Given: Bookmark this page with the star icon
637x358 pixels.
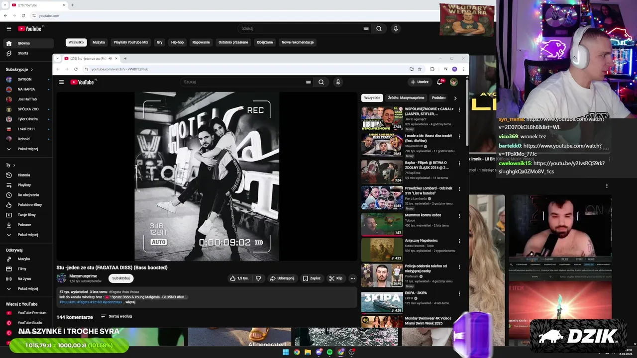Looking at the screenshot, I should click(x=420, y=69).
